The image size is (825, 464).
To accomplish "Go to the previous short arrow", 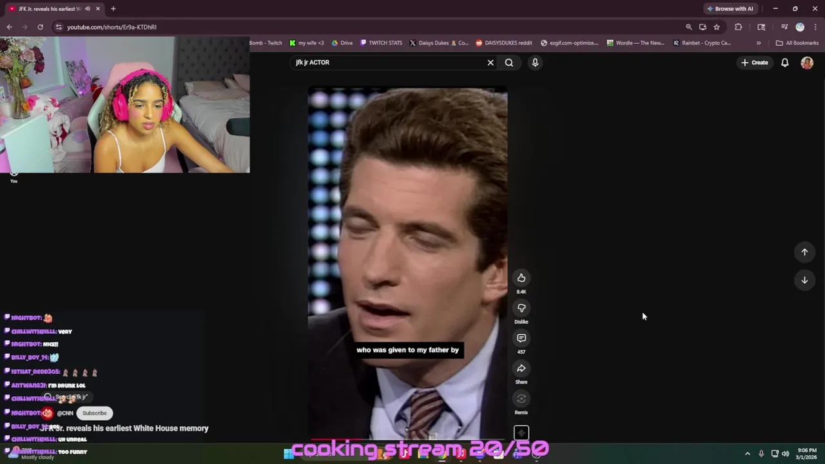I will [x=804, y=252].
